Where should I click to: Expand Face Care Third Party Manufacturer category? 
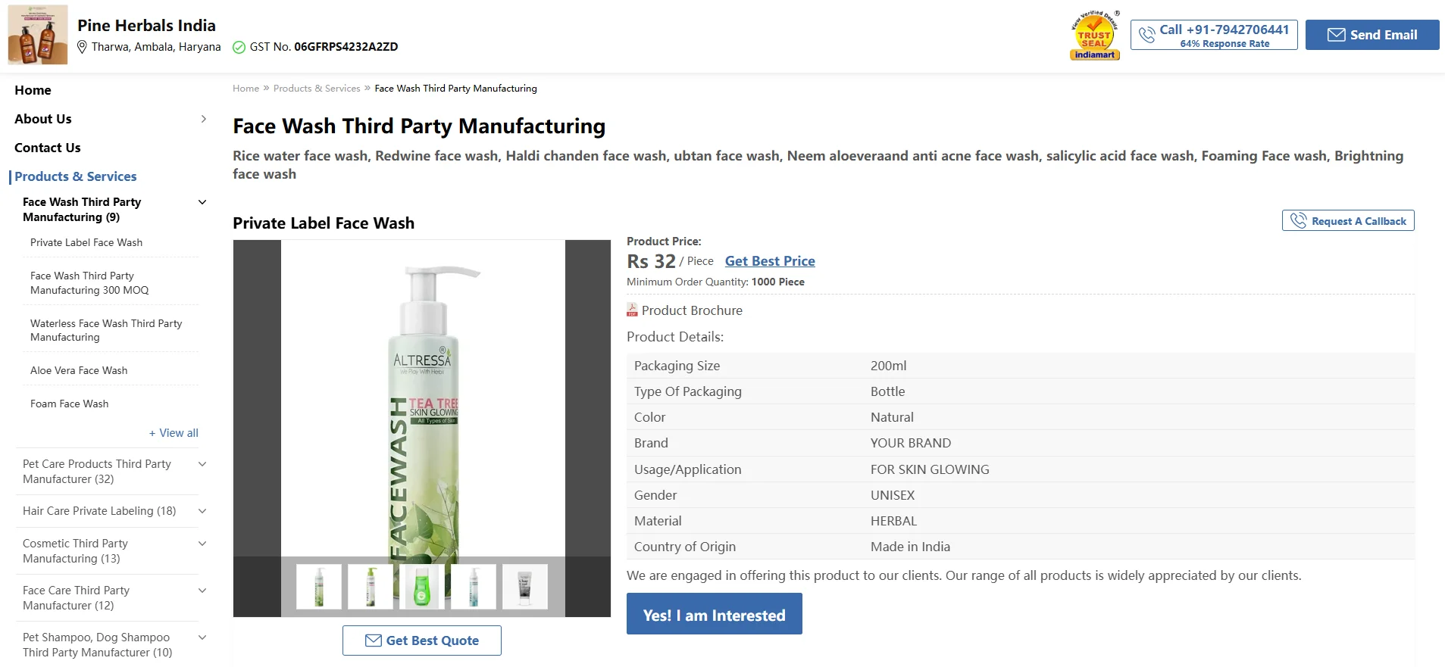point(202,591)
